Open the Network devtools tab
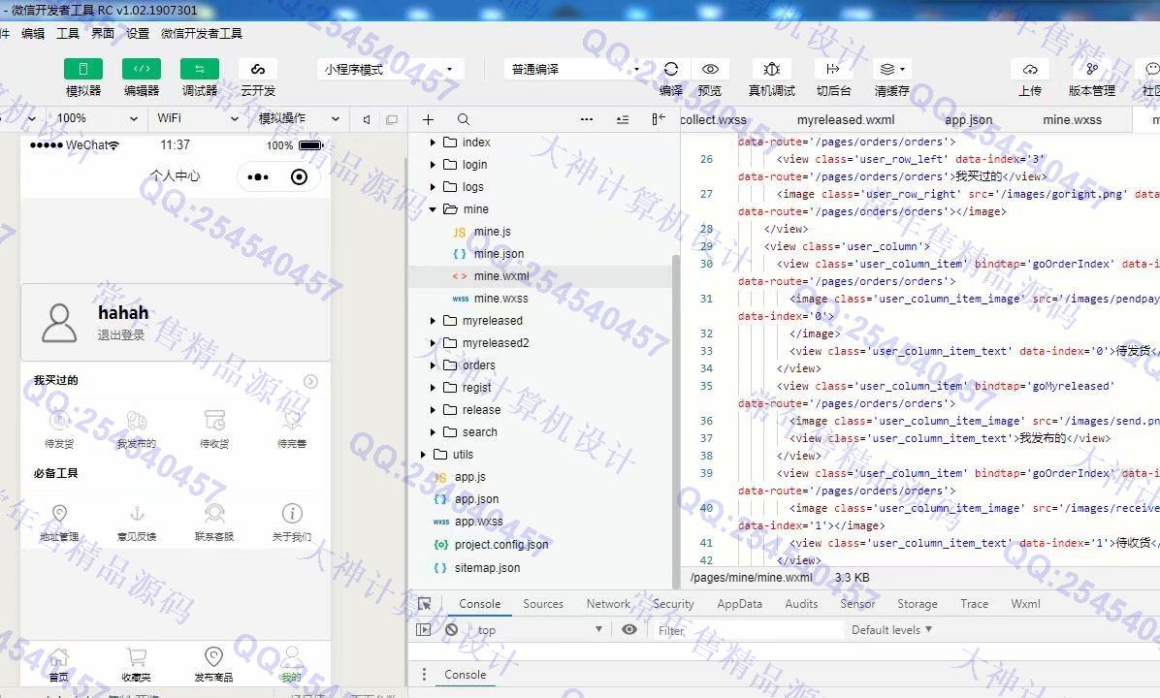Screen dimensions: 1160x698 coord(608,603)
